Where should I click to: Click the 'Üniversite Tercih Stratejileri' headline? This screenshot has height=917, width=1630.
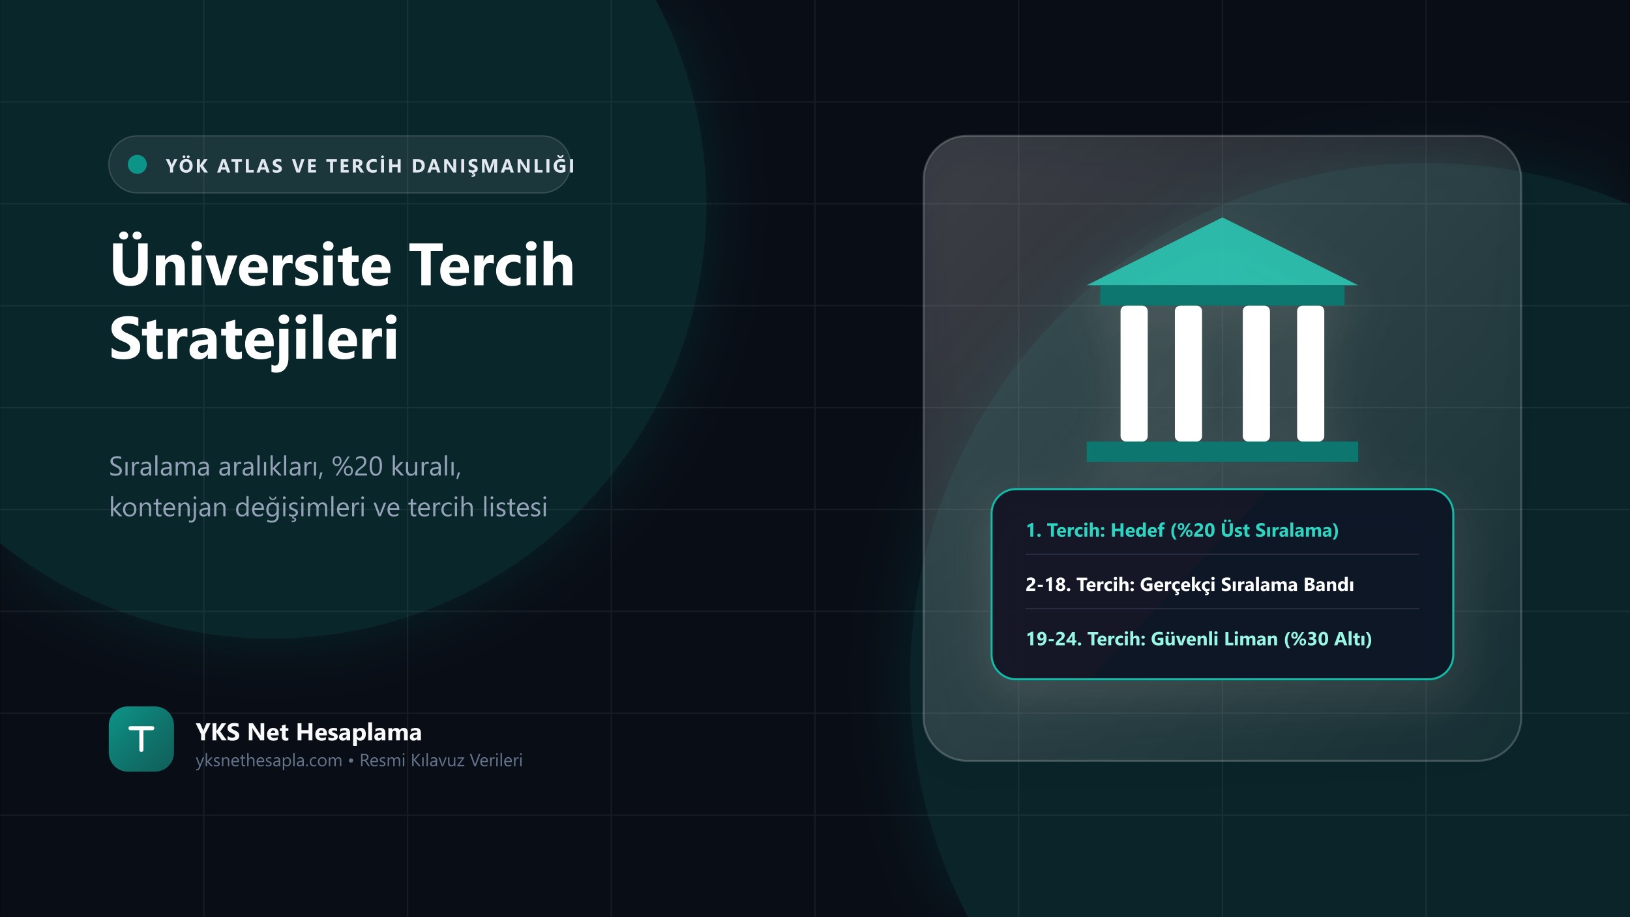(342, 301)
